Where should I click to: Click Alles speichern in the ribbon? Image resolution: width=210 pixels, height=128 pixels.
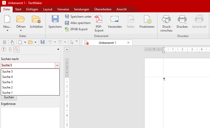pos(78,23)
